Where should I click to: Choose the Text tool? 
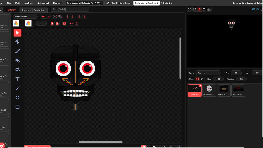18,79
